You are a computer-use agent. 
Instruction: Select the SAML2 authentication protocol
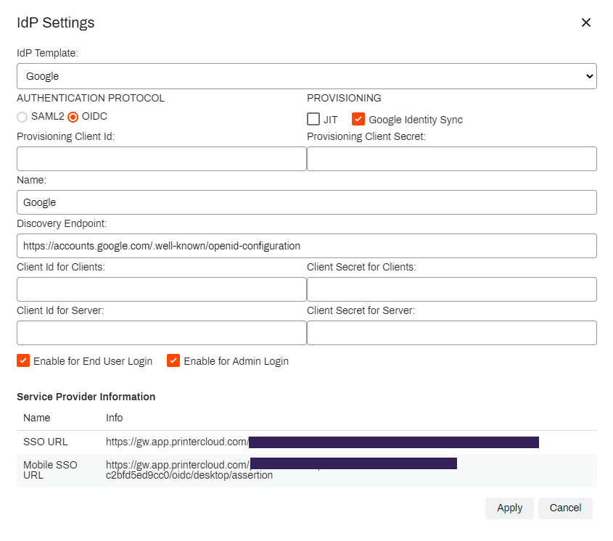coord(22,117)
